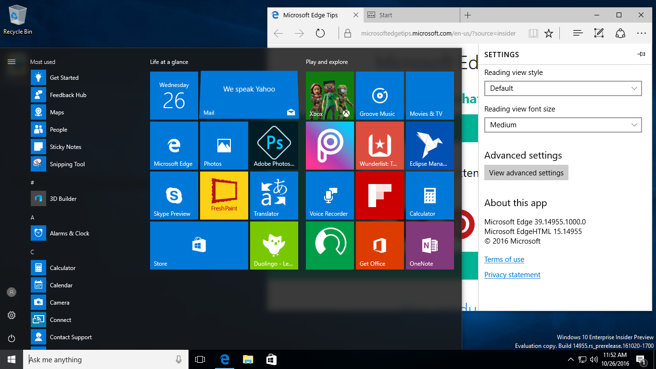The height and width of the screenshot is (369, 656).
Task: Open Edge More actions menu
Action: [x=641, y=33]
